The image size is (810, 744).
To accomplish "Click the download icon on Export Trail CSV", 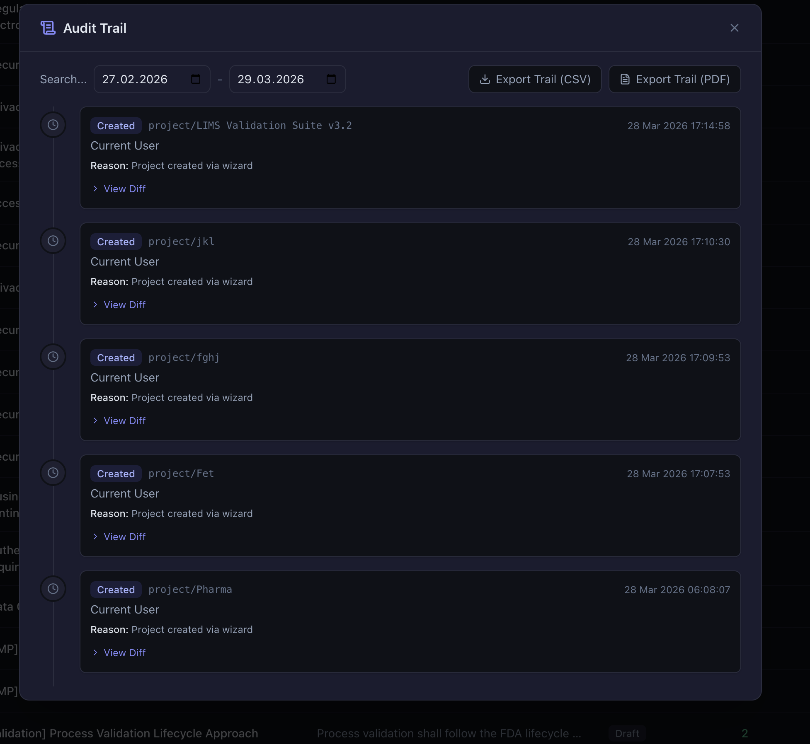I will (485, 79).
